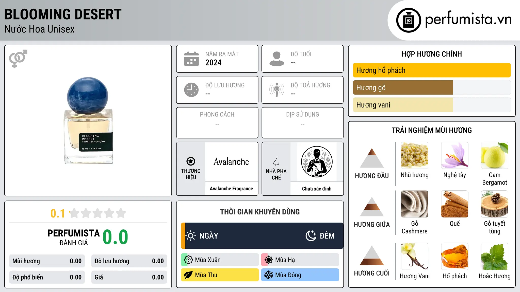The image size is (520, 292).
Task: Select the Mùa Xuân season bar
Action: pyautogui.click(x=220, y=260)
